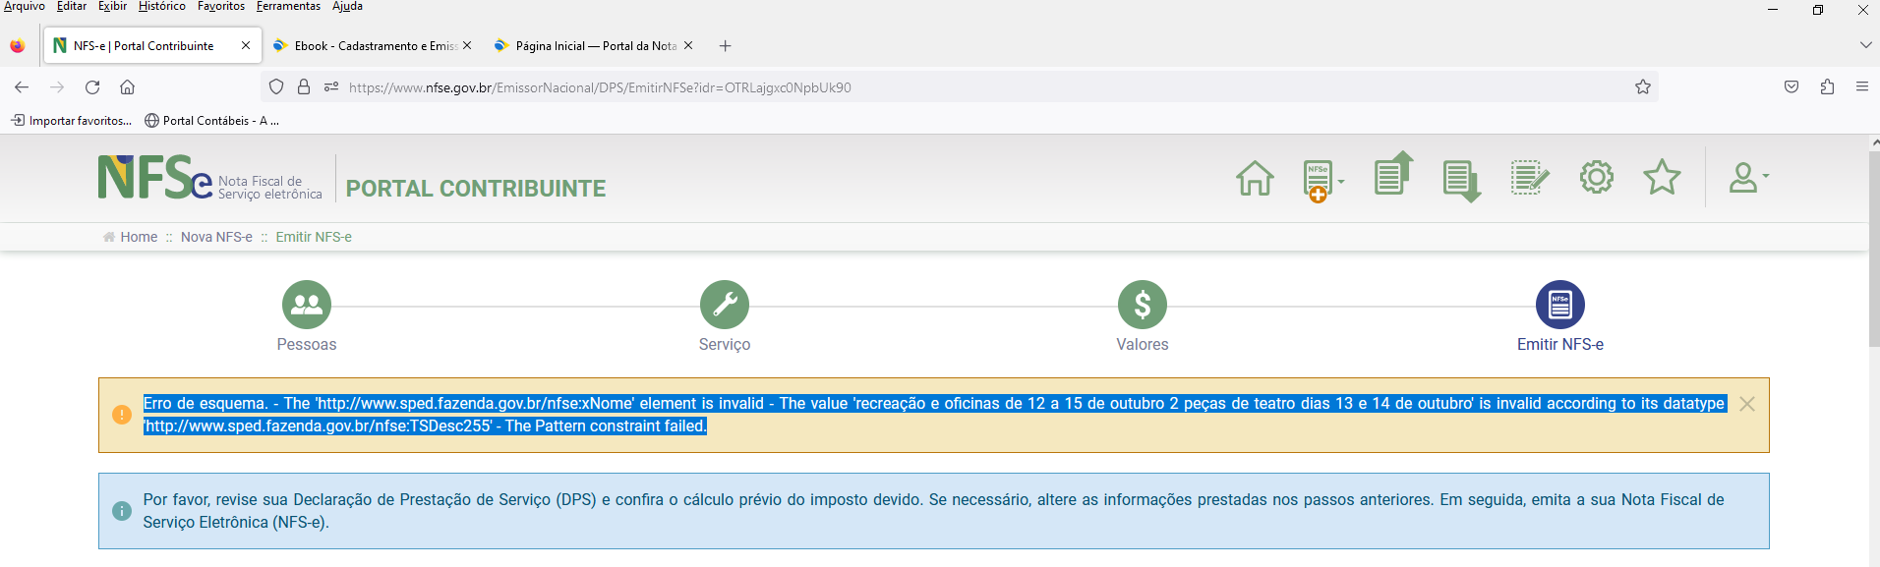Viewport: 1880px width, 567px height.
Task: Go back to previous page
Action: [x=22, y=87]
